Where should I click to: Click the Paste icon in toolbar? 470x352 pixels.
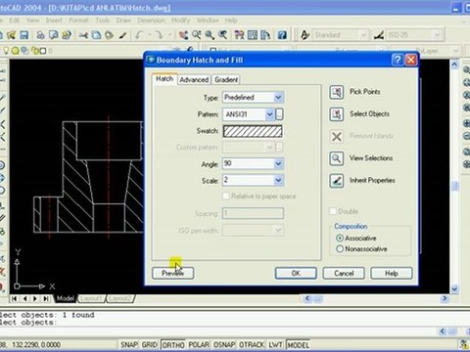[x=109, y=35]
